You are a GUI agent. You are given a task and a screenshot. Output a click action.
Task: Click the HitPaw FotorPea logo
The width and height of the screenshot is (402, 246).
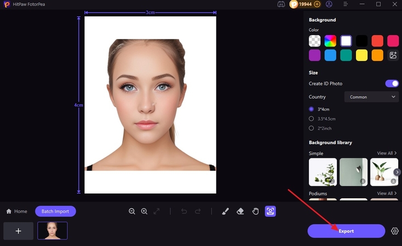click(x=7, y=4)
